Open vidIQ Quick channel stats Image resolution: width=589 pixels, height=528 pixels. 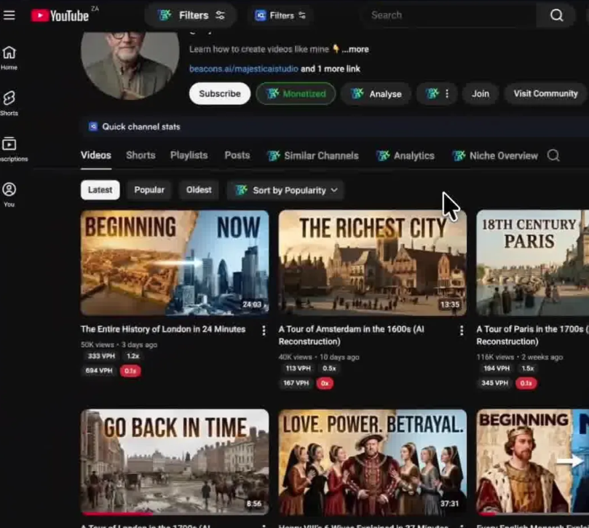point(133,127)
